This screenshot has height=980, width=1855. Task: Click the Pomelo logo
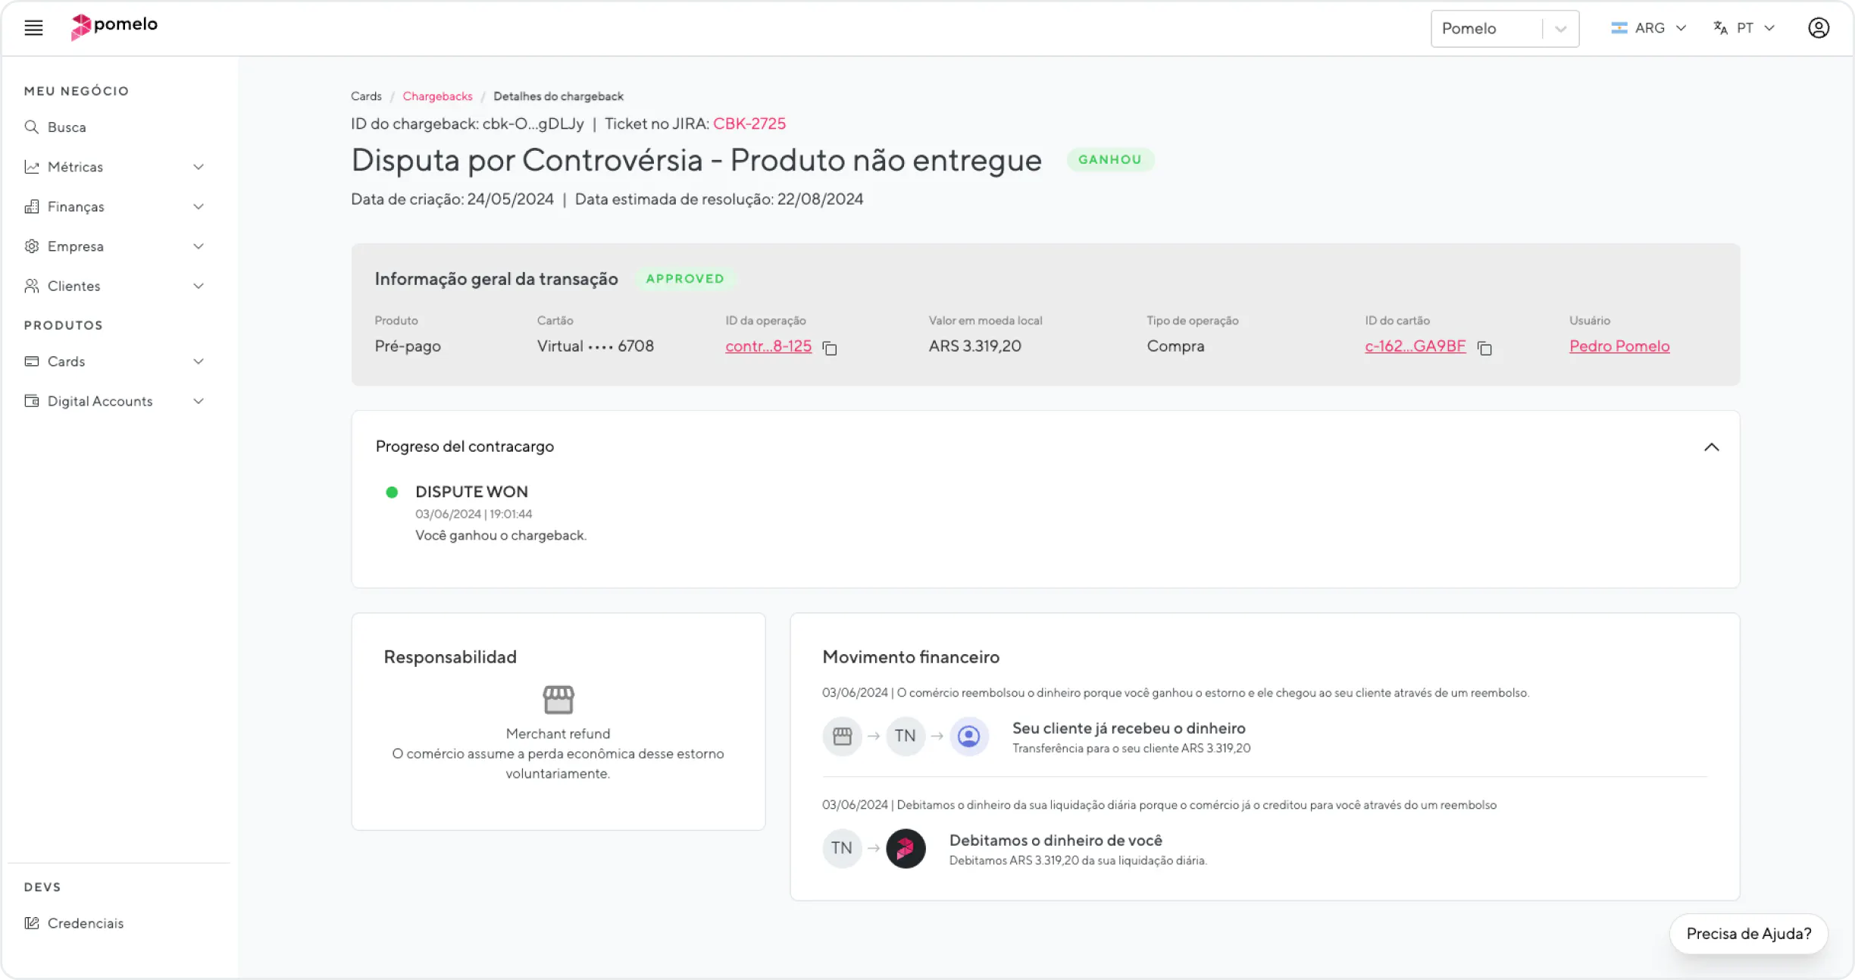[114, 26]
